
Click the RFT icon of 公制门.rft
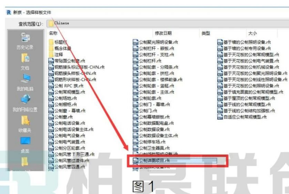135,111
